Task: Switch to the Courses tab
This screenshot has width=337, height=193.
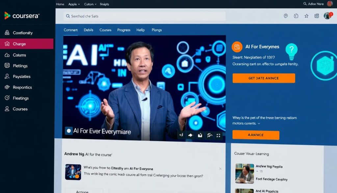Action: (x=105, y=30)
